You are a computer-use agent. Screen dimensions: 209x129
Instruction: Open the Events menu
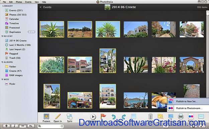(x=28, y=2)
